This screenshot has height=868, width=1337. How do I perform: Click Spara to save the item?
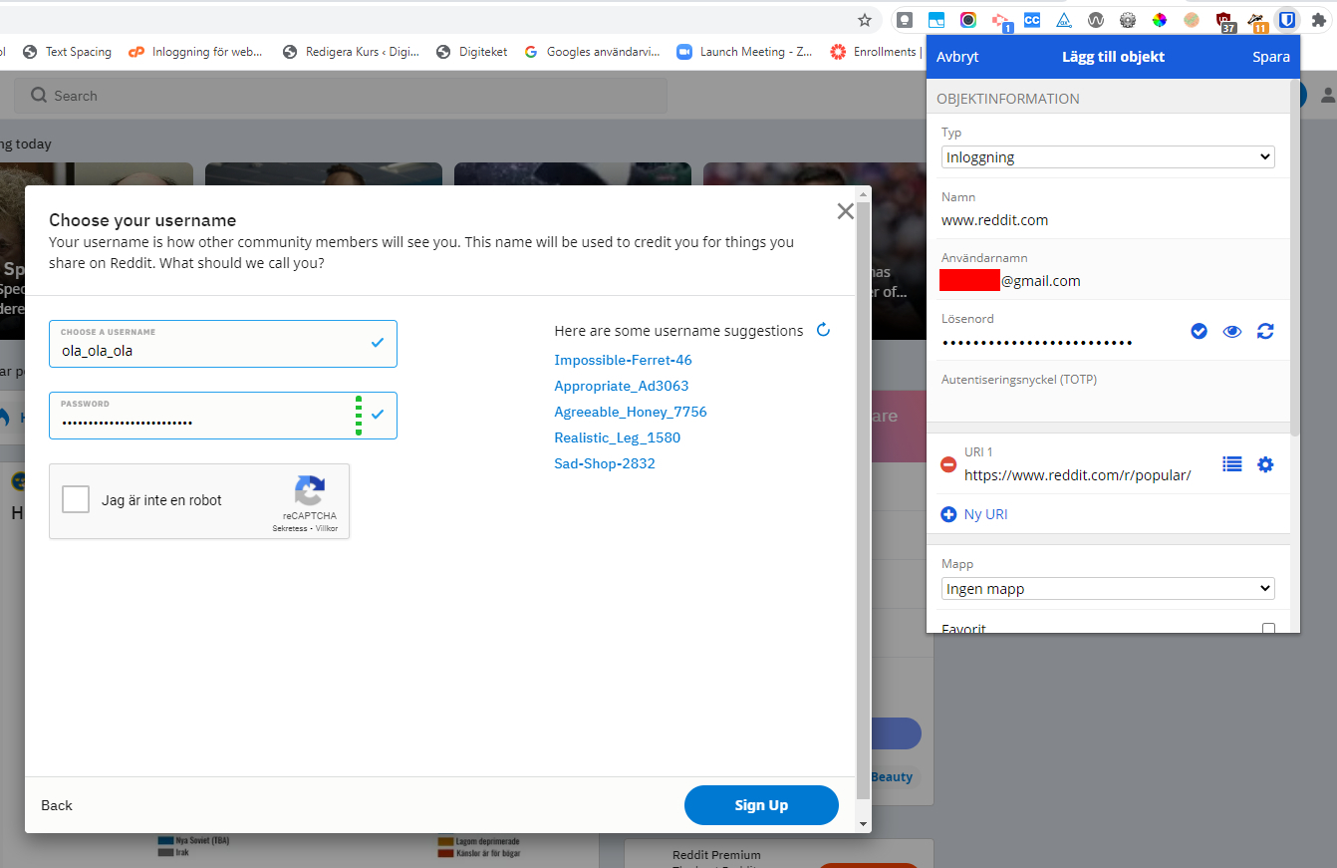coord(1270,57)
